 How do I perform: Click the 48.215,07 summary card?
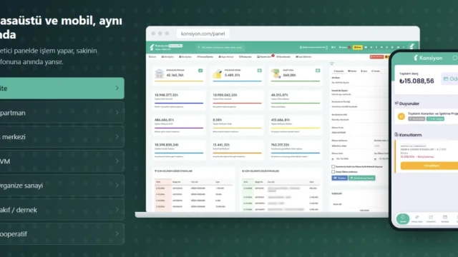(296, 101)
